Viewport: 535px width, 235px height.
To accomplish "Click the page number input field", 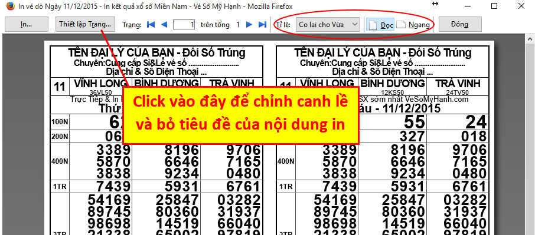I will click(184, 25).
